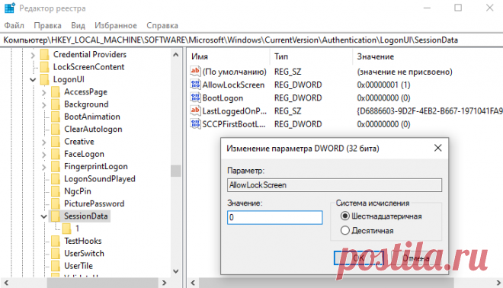Screen dimensions: 503x288
Task: Click the PicturePassword folder icon
Action: pos(56,204)
